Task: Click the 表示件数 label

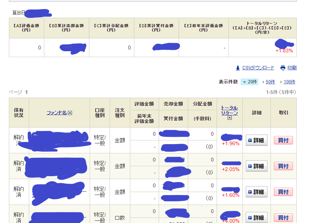Action: pos(228,82)
